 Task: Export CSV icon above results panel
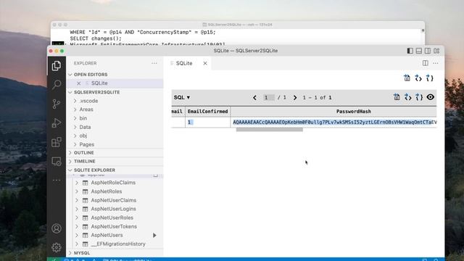click(x=407, y=78)
